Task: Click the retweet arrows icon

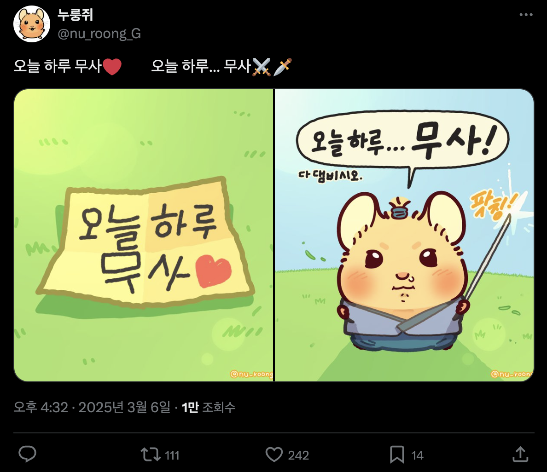Action: (x=151, y=455)
